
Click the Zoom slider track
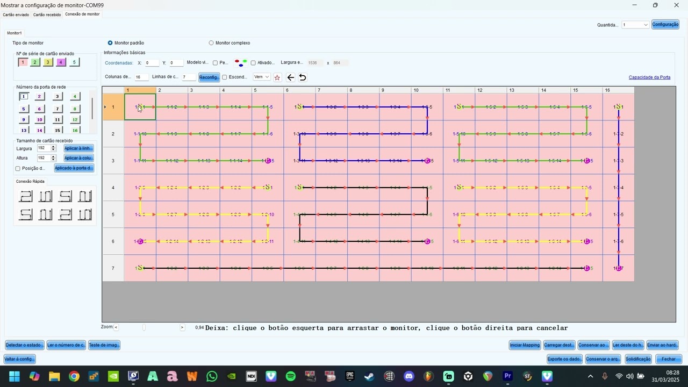(x=149, y=327)
